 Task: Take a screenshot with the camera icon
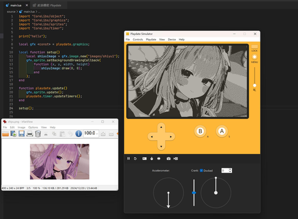[x=169, y=158]
